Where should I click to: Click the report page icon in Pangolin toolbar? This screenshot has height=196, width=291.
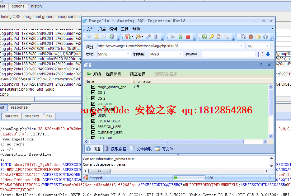(x=104, y=37)
